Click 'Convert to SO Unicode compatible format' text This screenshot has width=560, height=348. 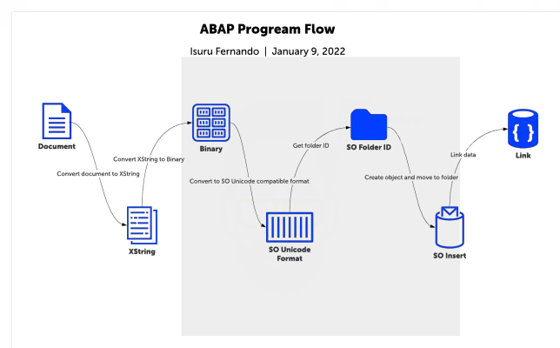pyautogui.click(x=250, y=181)
